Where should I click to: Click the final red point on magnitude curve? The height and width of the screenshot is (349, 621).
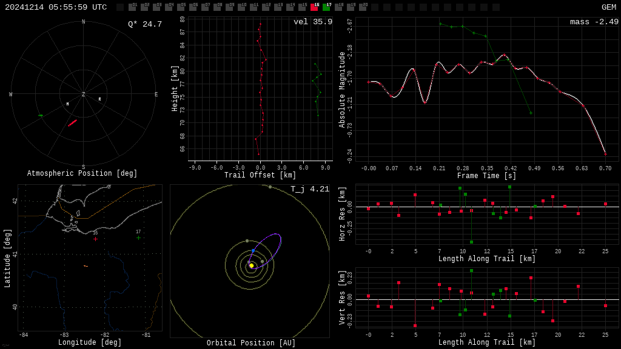[605, 154]
